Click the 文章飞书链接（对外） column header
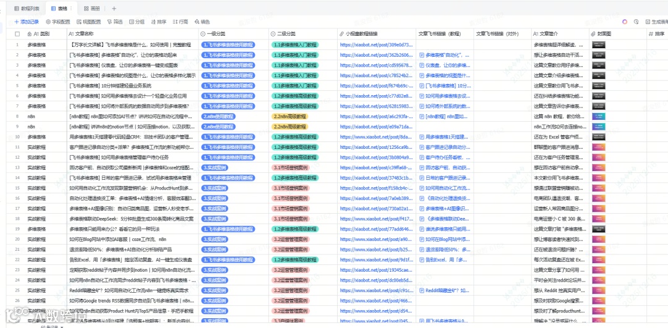The width and height of the screenshot is (668, 328). click(502, 33)
